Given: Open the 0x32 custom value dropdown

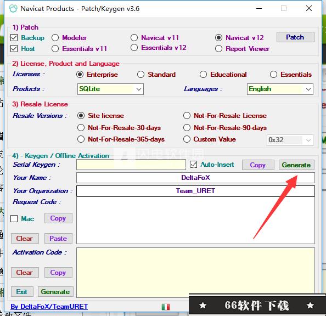Looking at the screenshot, I should click(290, 140).
